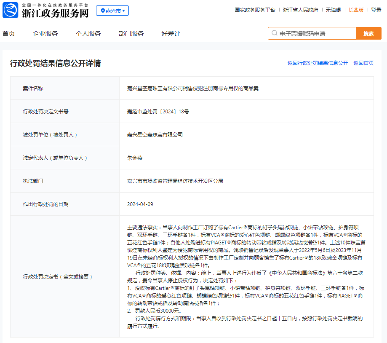This screenshot has height=343, width=387.
Task: Switch to the 长辈版 elder mode
Action: coord(356,10)
